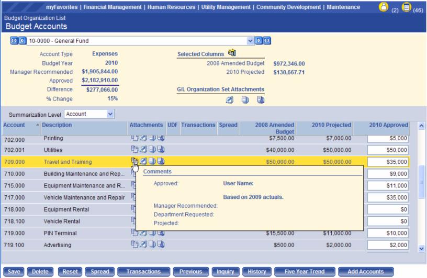Click the user icon in the top bar
This screenshot has width=427, height=278.
[x=384, y=7]
